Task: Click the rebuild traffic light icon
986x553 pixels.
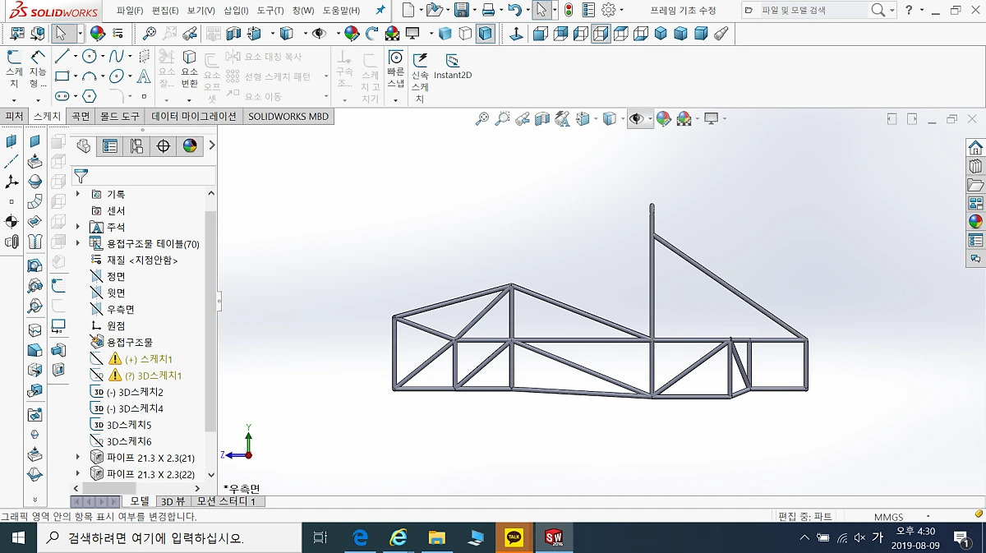Action: coord(568,10)
